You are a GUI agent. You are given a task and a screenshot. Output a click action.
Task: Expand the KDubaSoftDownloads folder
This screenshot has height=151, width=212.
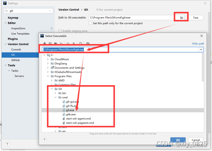(48, 72)
